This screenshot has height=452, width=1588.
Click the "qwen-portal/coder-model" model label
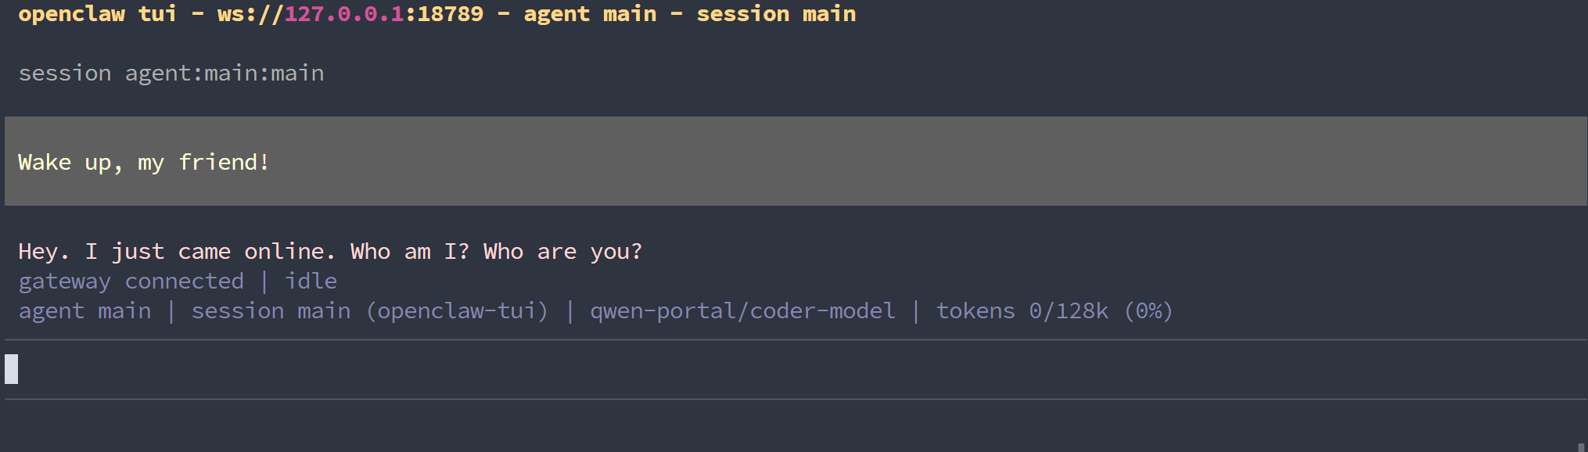[x=742, y=311]
